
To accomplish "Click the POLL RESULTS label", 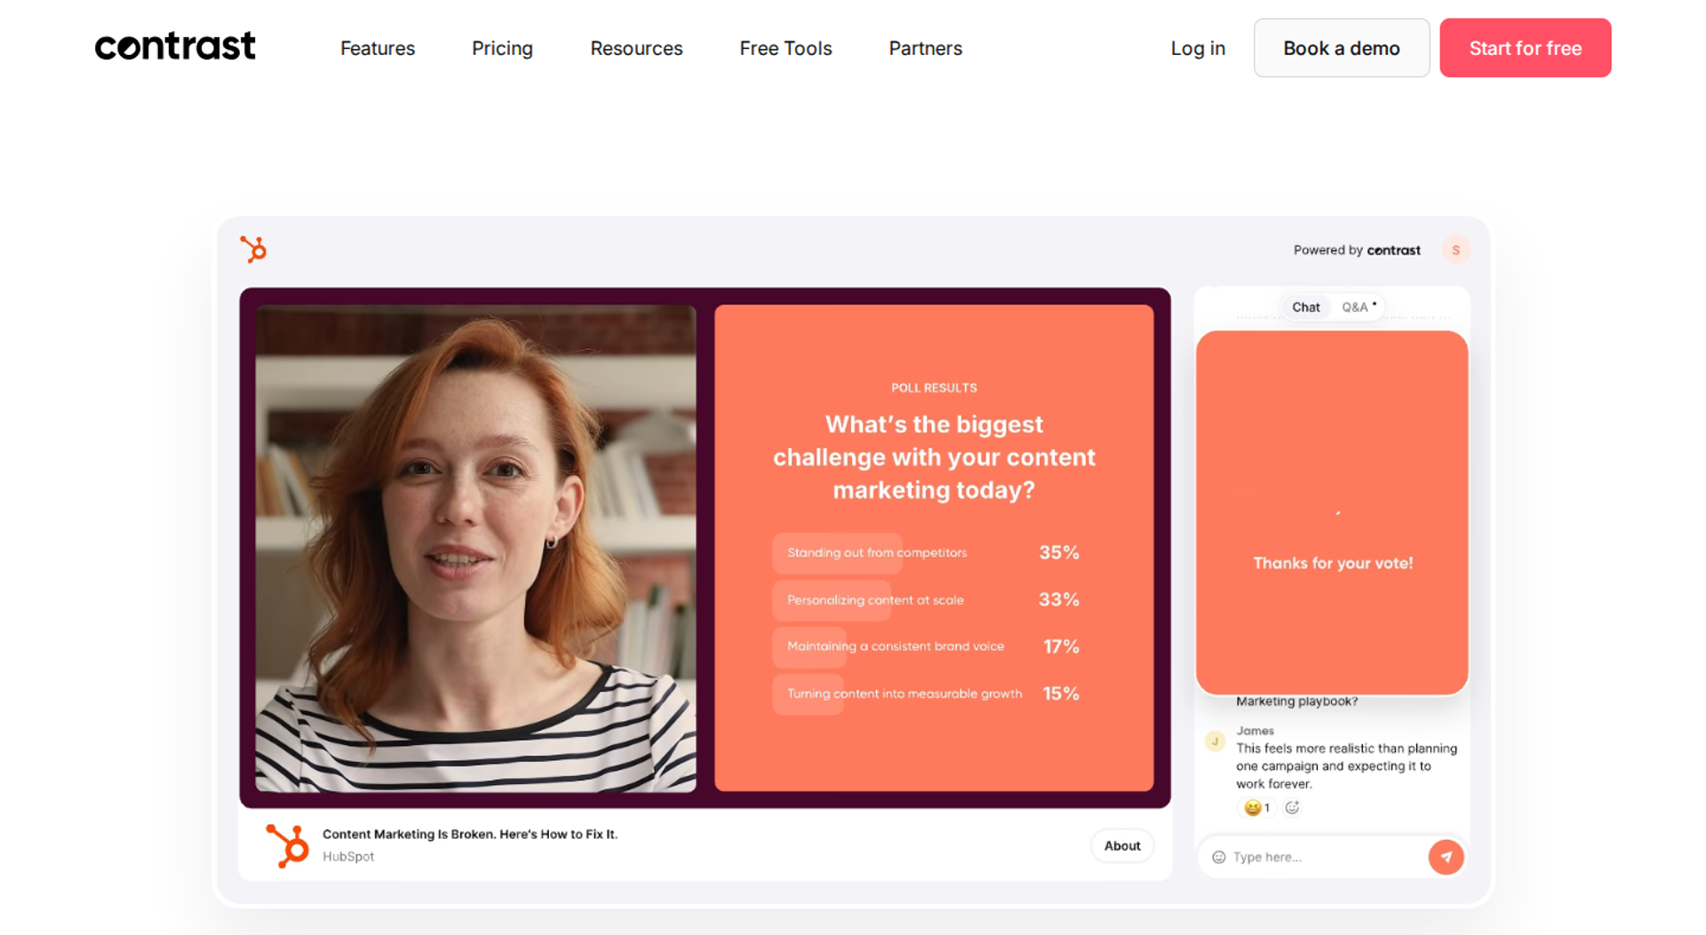I will pyautogui.click(x=934, y=388).
